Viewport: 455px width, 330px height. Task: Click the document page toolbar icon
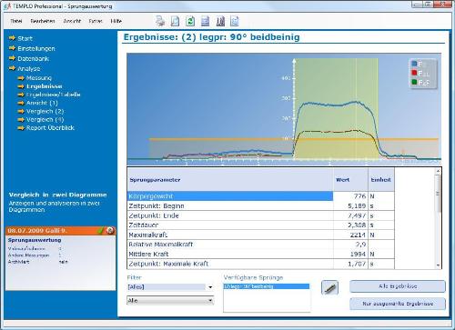click(175, 21)
